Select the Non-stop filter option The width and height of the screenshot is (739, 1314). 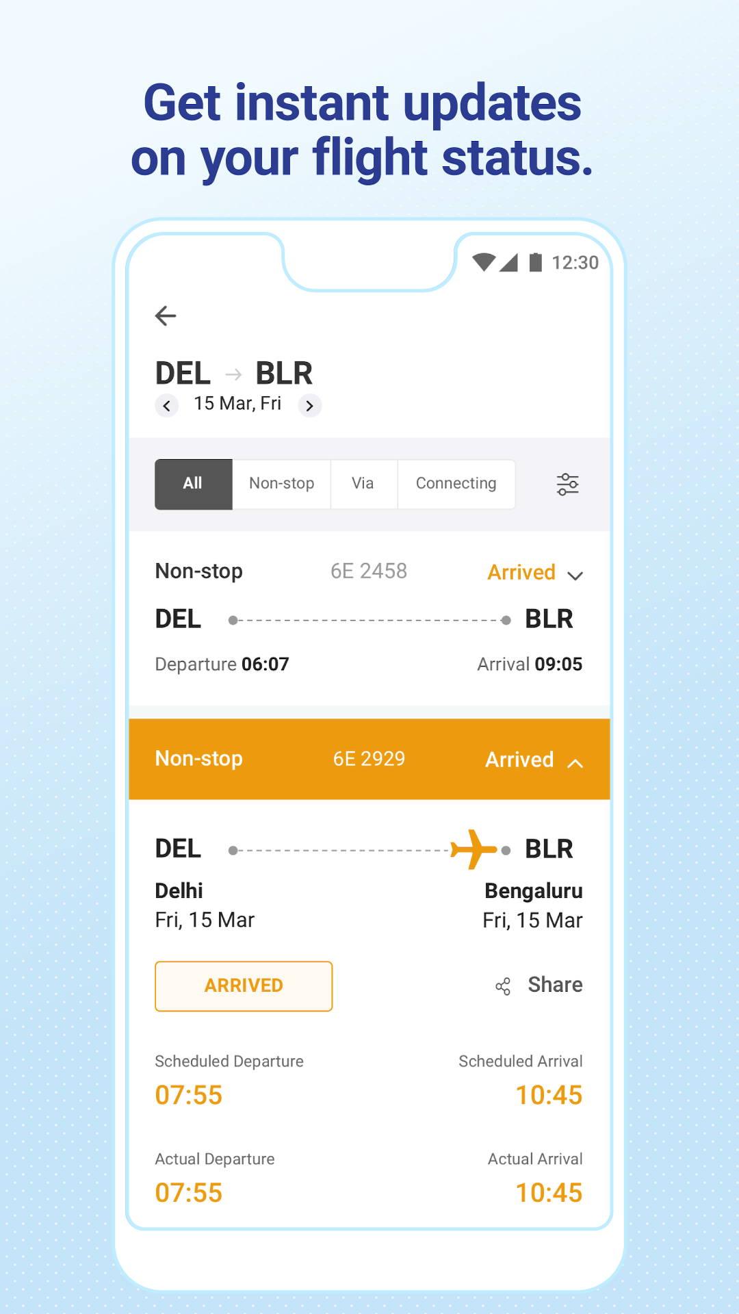pyautogui.click(x=281, y=484)
